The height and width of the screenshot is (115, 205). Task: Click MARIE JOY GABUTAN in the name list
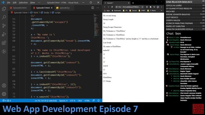pyautogui.click(x=176, y=26)
